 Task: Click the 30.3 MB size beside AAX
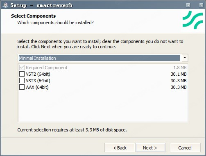pyautogui.click(x=179, y=87)
